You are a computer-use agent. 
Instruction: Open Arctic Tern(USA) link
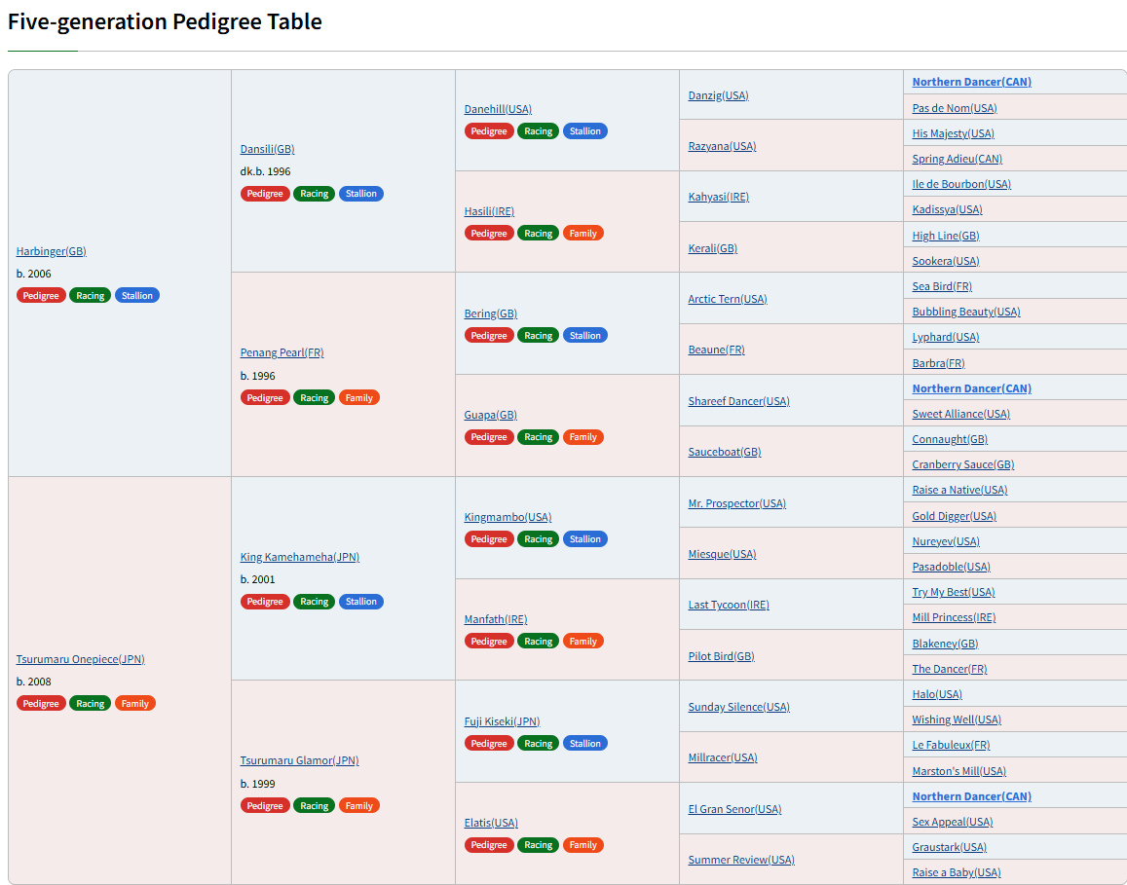[x=728, y=299]
